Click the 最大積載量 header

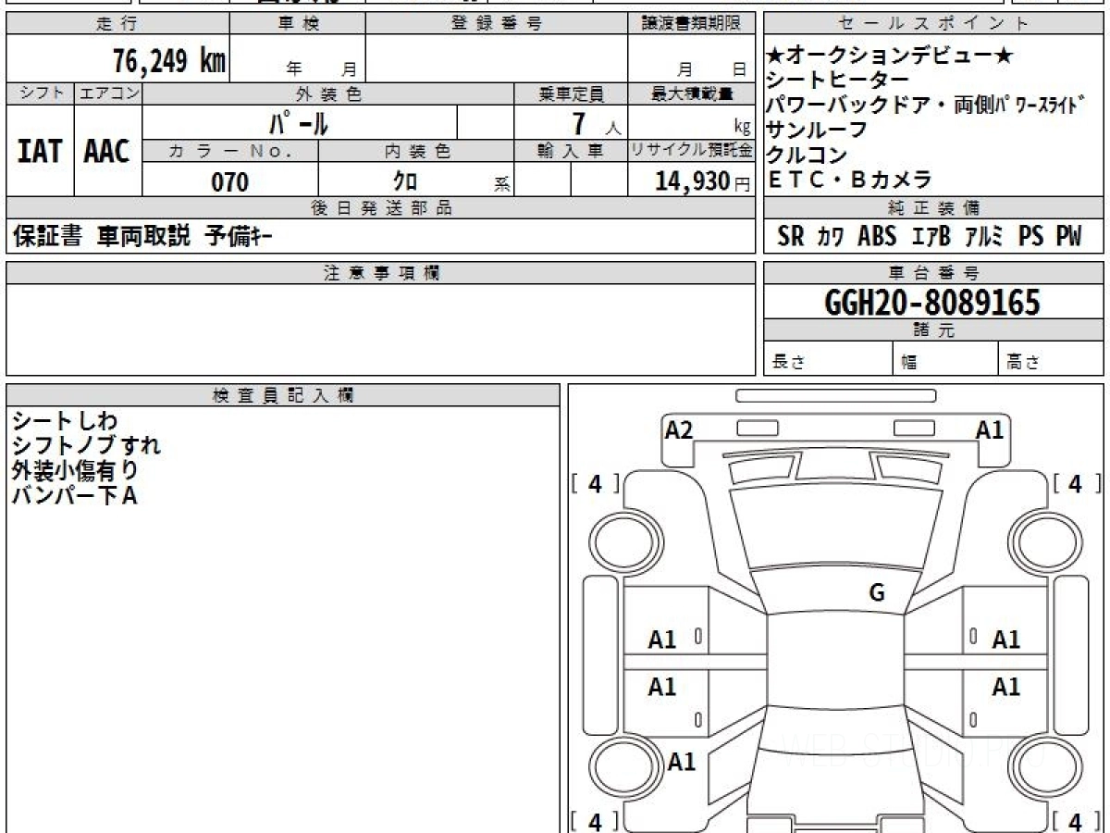(x=692, y=93)
